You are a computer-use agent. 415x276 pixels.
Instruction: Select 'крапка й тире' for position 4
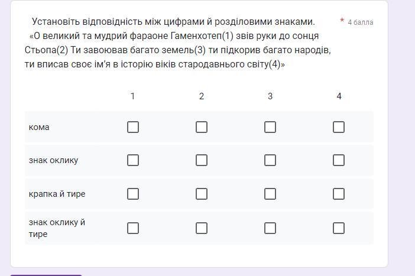coord(339,194)
